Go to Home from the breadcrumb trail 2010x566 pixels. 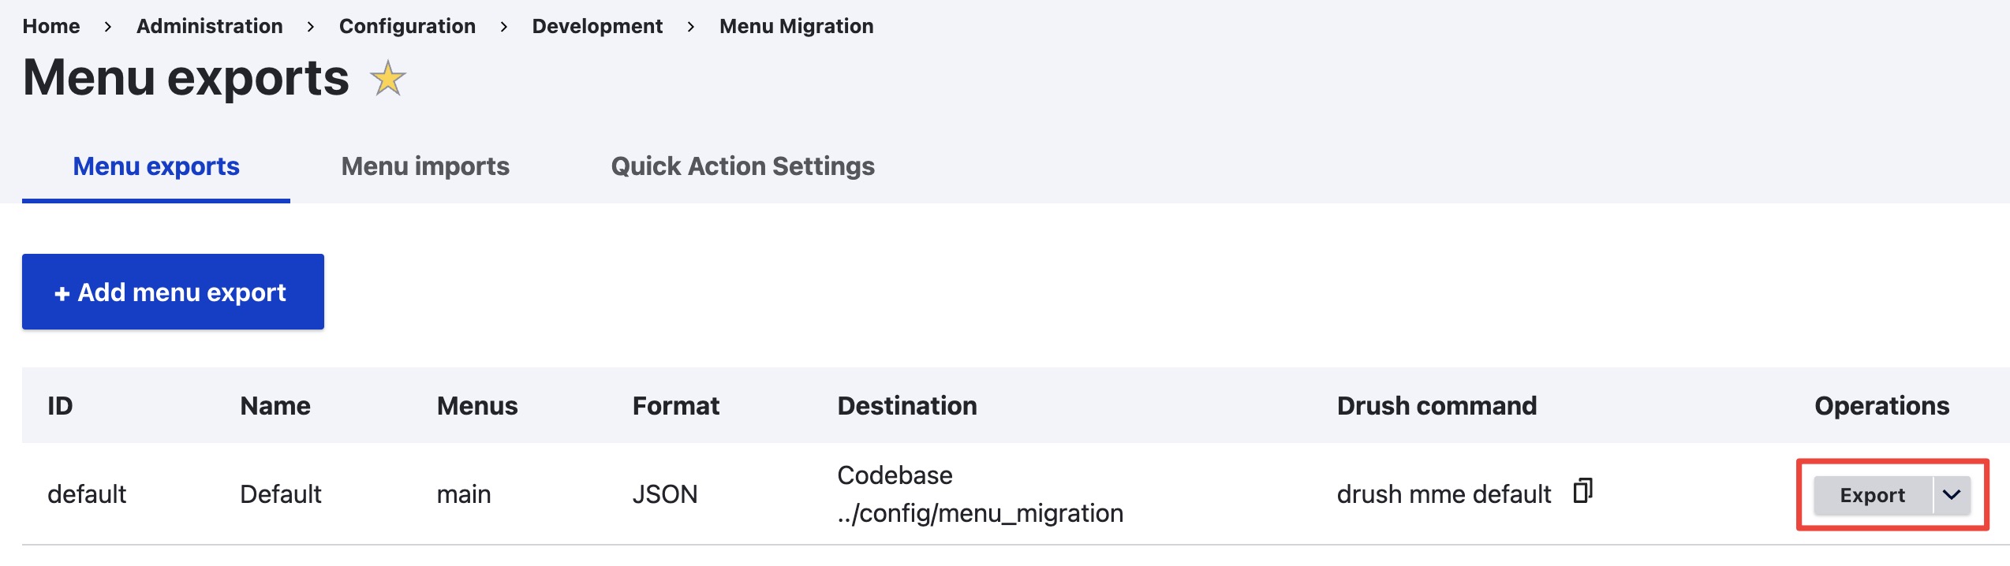[52, 25]
